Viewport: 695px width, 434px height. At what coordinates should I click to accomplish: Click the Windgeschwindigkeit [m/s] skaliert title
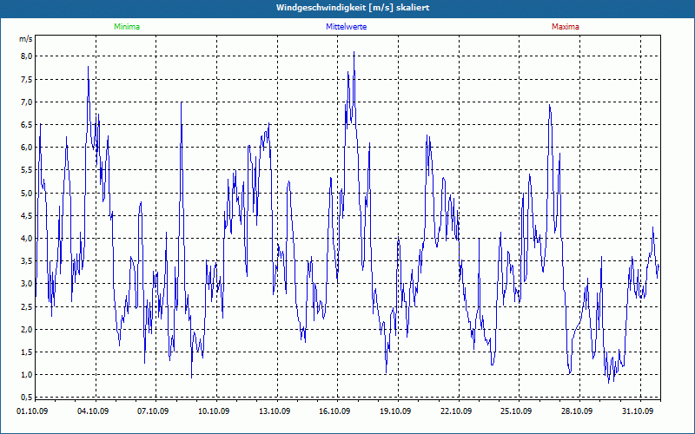click(353, 8)
